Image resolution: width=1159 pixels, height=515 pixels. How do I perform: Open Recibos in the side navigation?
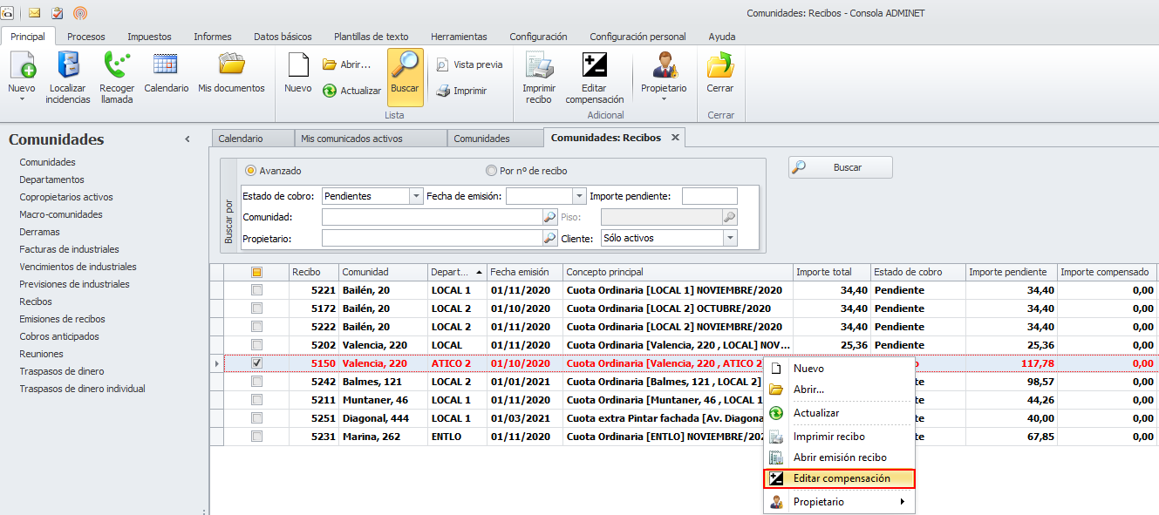[x=36, y=302]
